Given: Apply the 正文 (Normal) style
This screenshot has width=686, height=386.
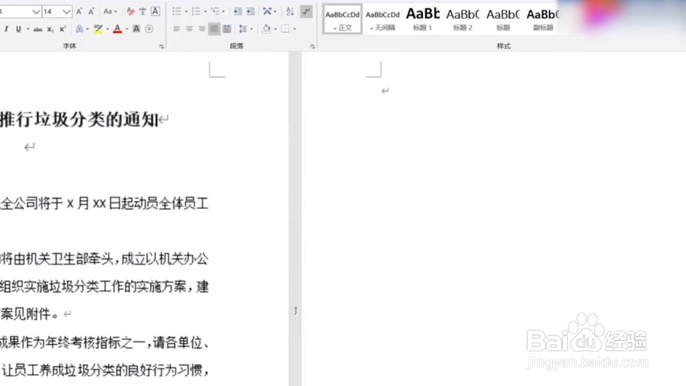Looking at the screenshot, I should point(342,20).
